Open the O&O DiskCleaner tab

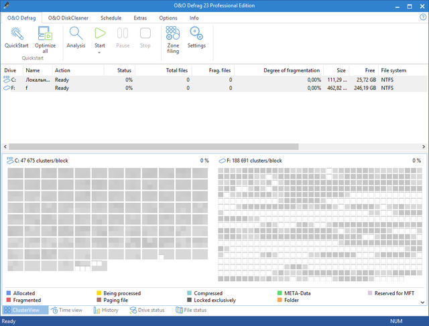[68, 18]
